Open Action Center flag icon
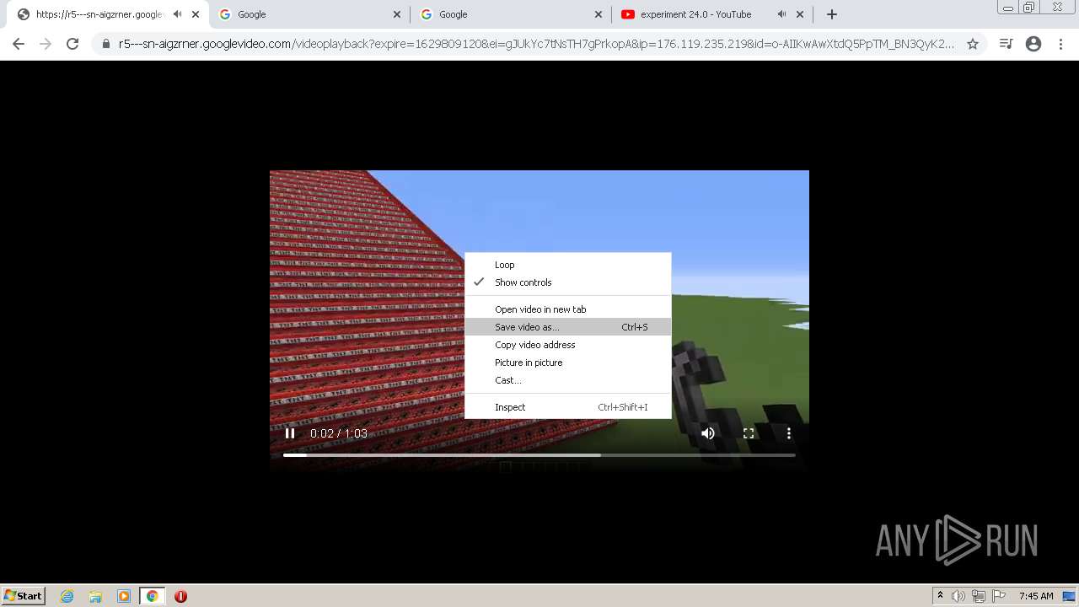The width and height of the screenshot is (1079, 607). pyautogui.click(x=999, y=596)
